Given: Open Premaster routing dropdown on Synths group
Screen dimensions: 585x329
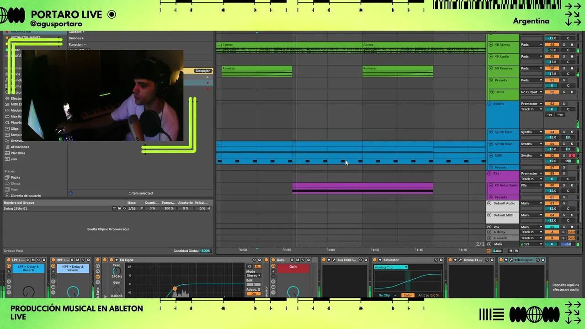Looking at the screenshot, I should coord(532,104).
